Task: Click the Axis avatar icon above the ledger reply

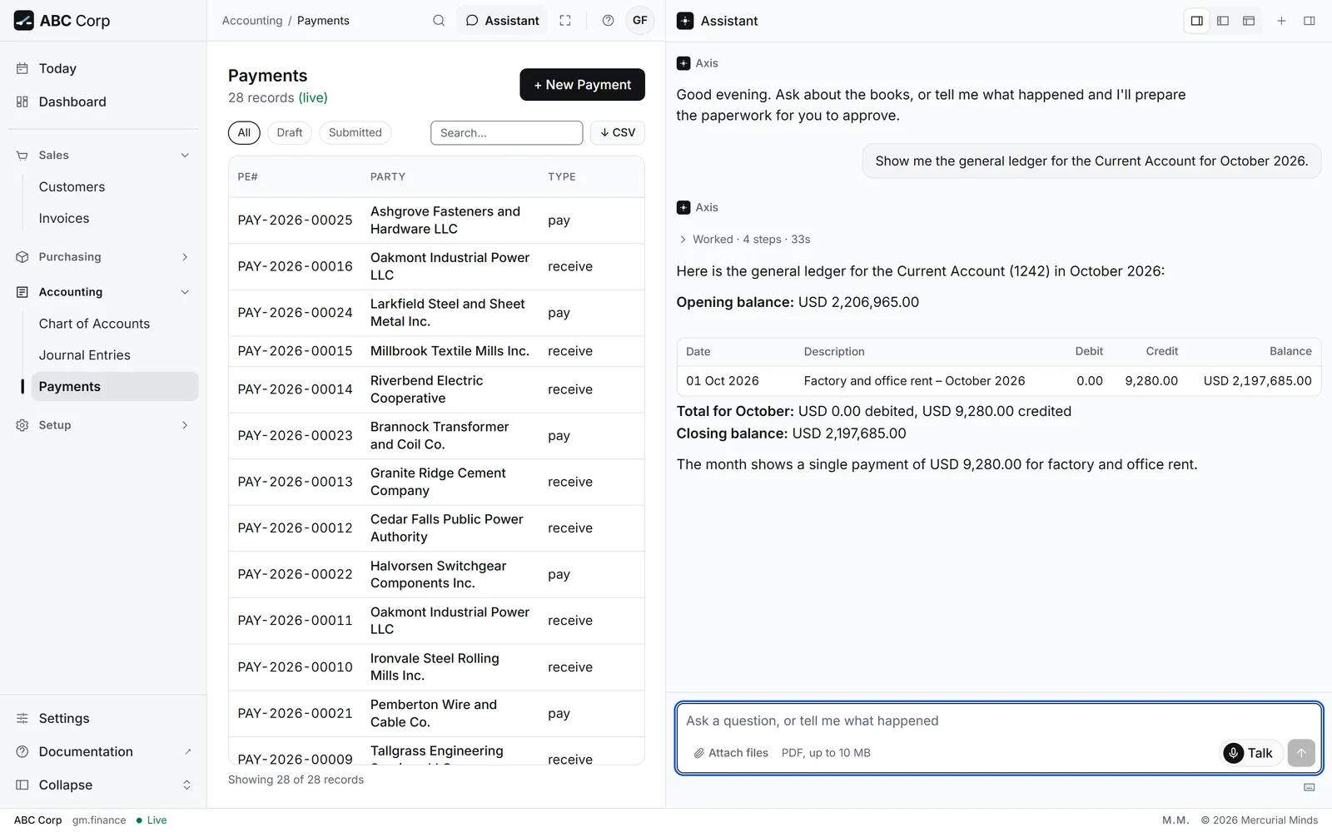Action: point(683,207)
